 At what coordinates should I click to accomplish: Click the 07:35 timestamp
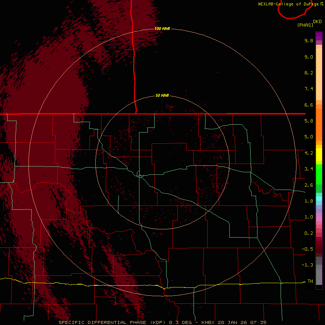pos(259,322)
